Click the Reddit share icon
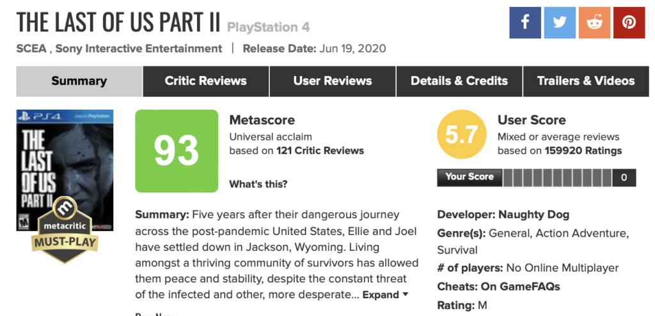 (x=594, y=22)
